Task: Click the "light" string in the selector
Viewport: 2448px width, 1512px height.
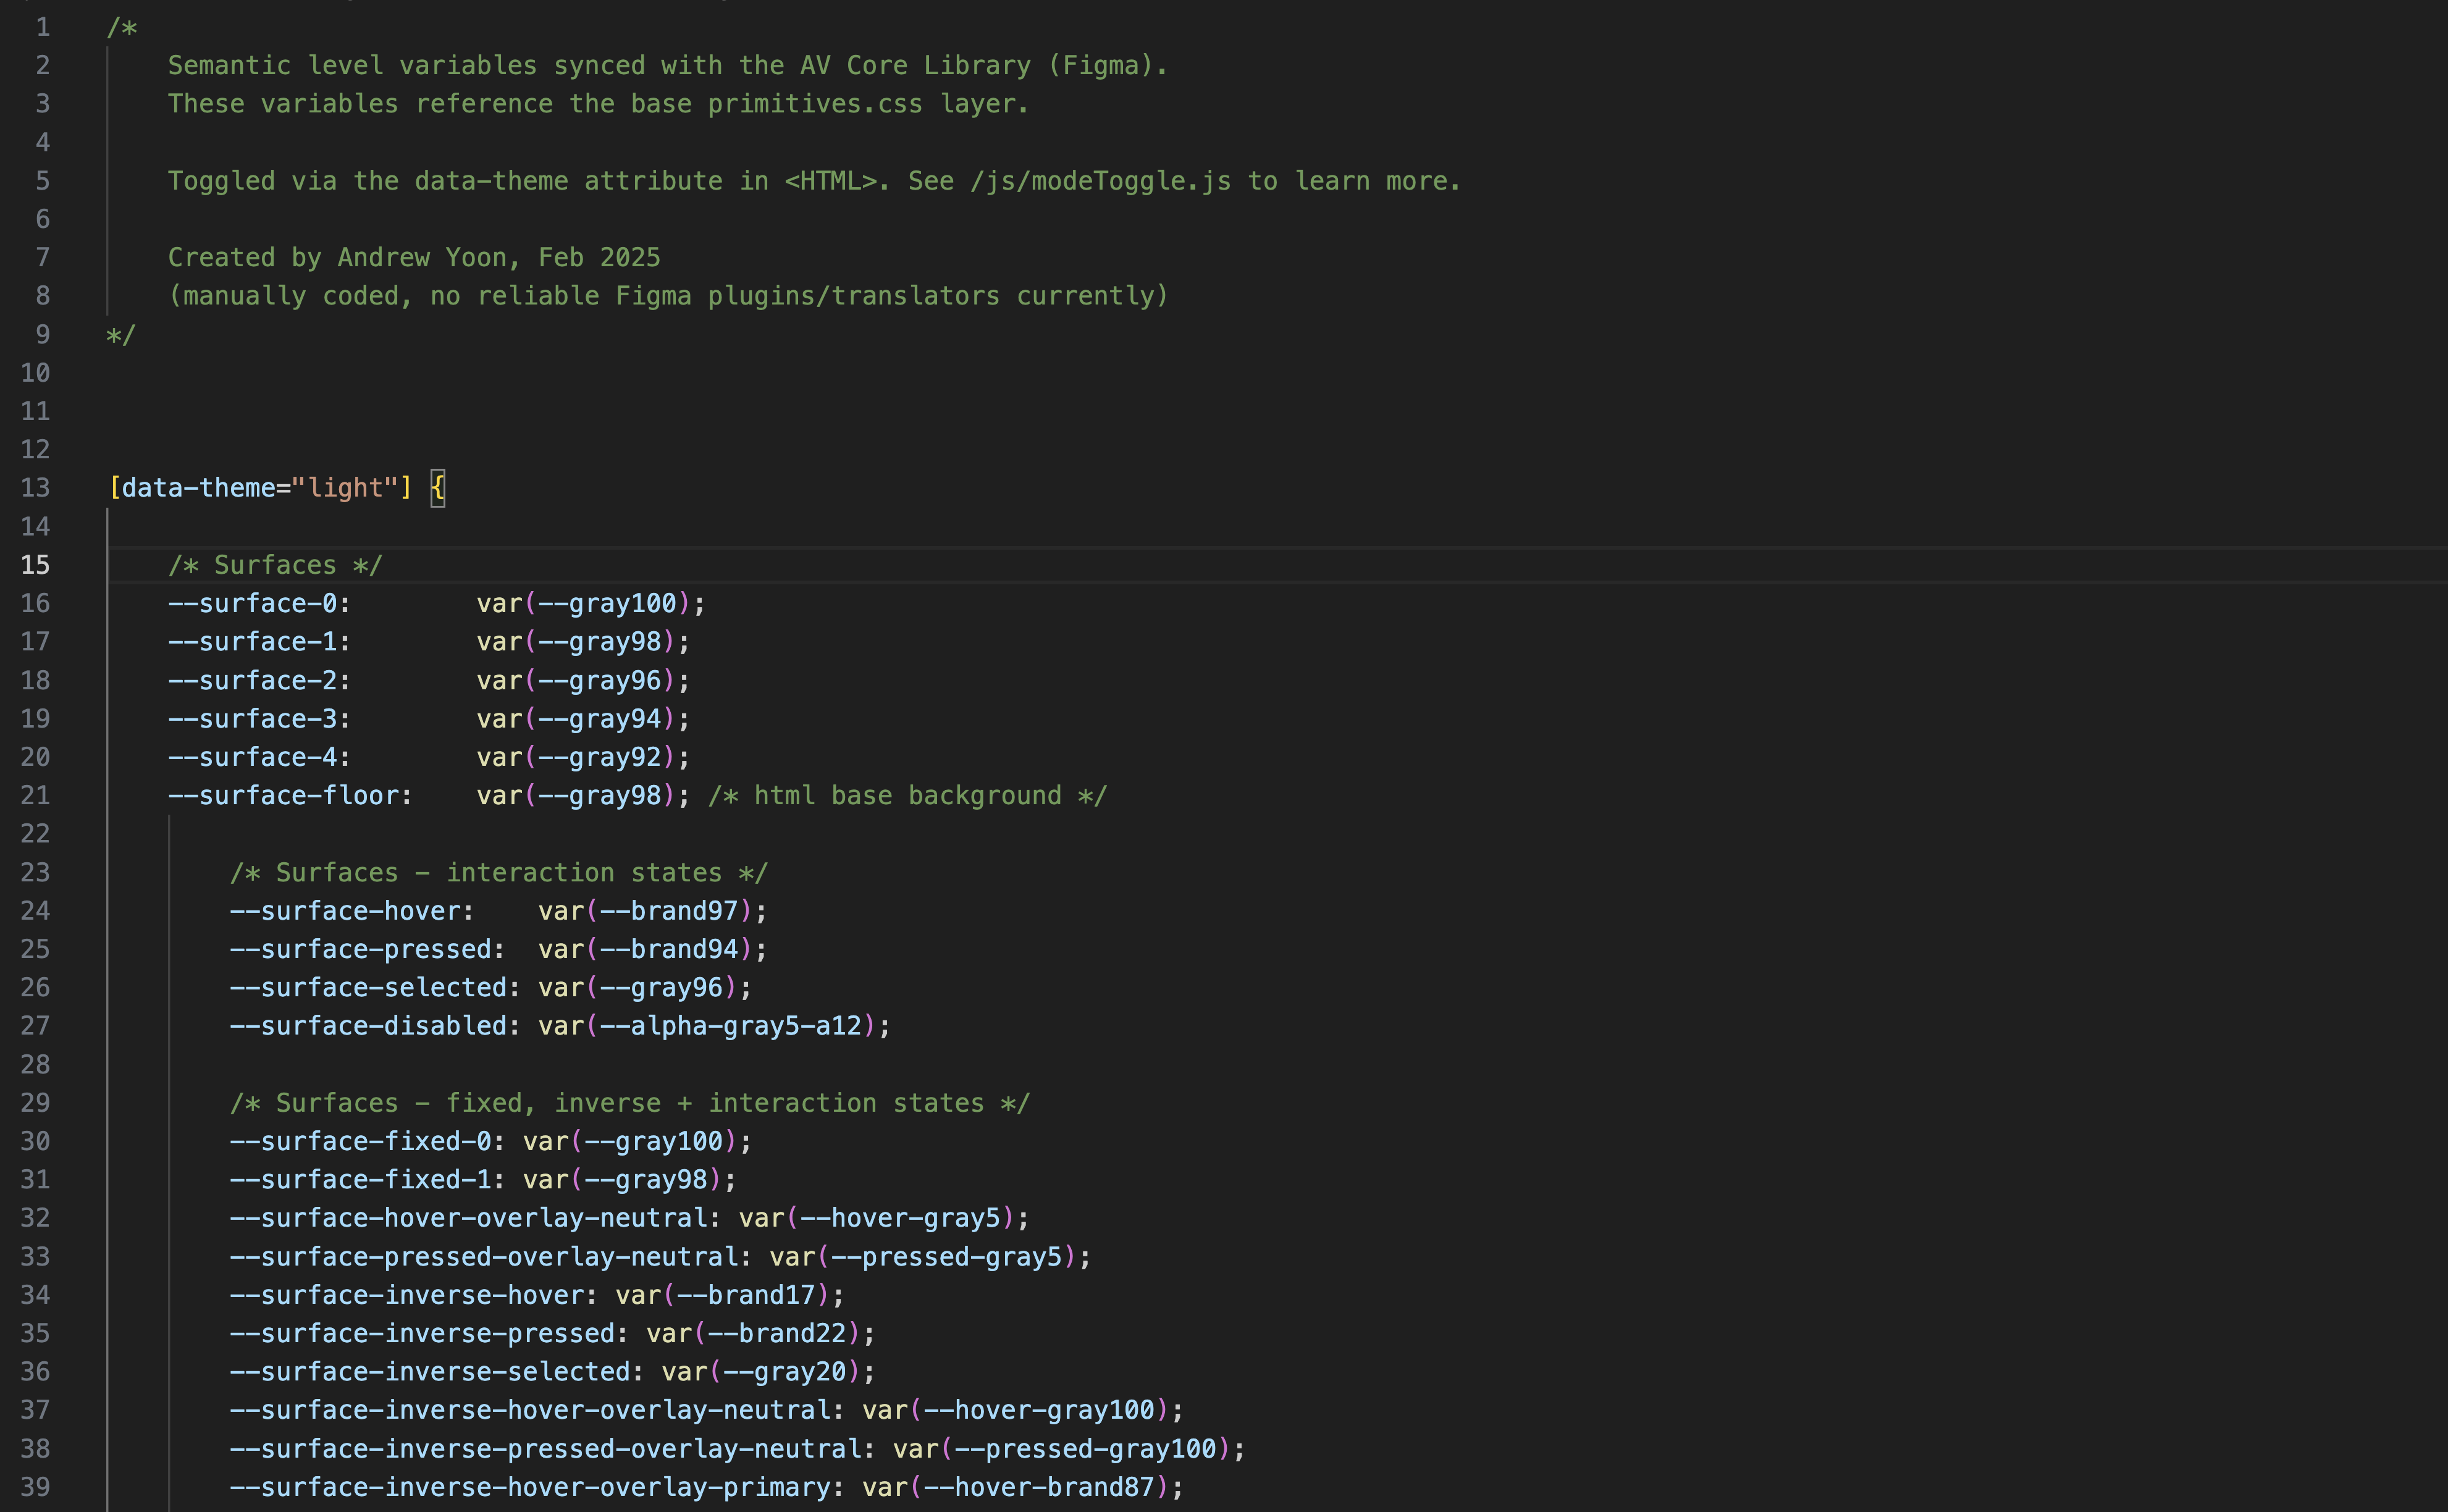Action: click(345, 488)
